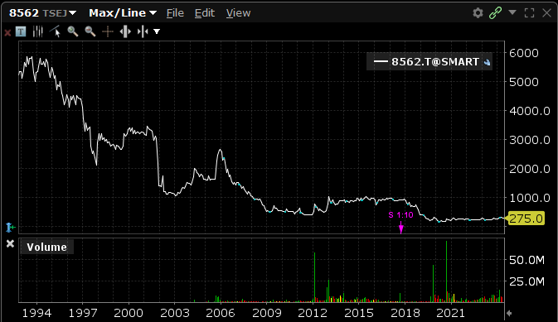This screenshot has width=558, height=322.
Task: Toggle the green window link chain
Action: pos(495,13)
